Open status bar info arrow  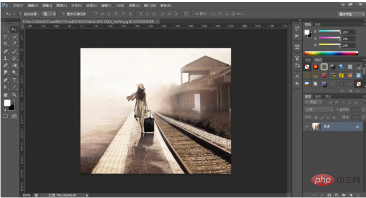click(x=87, y=195)
